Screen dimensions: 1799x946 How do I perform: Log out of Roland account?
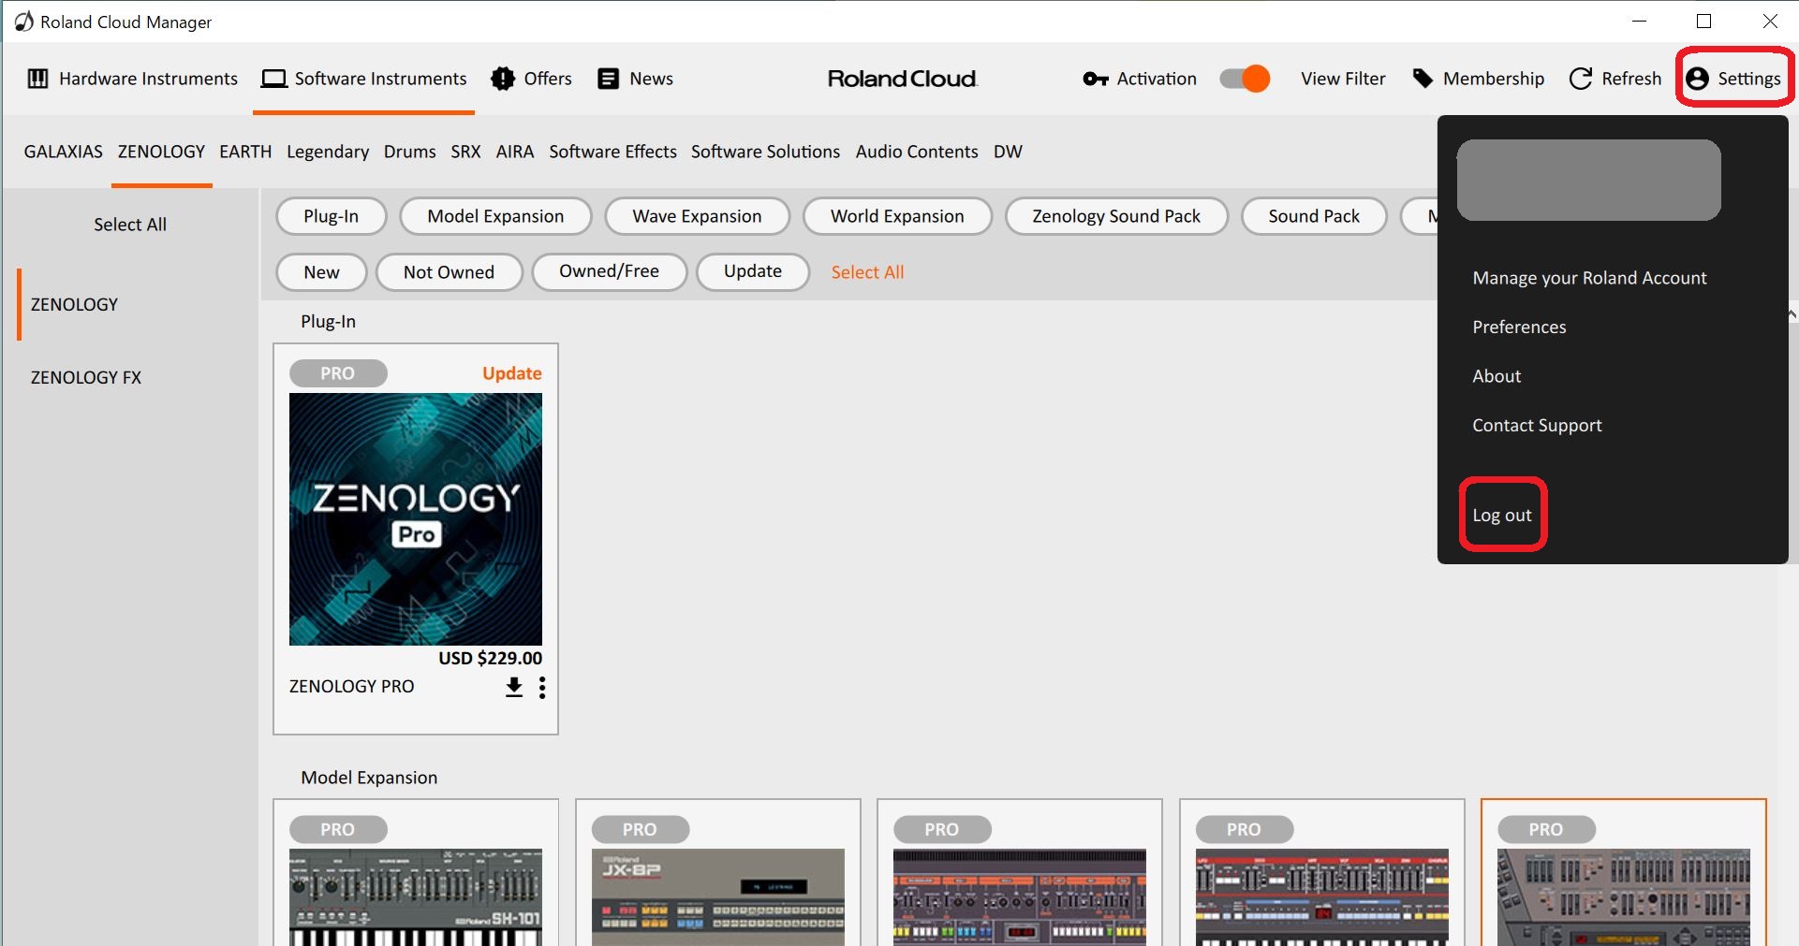pyautogui.click(x=1501, y=515)
